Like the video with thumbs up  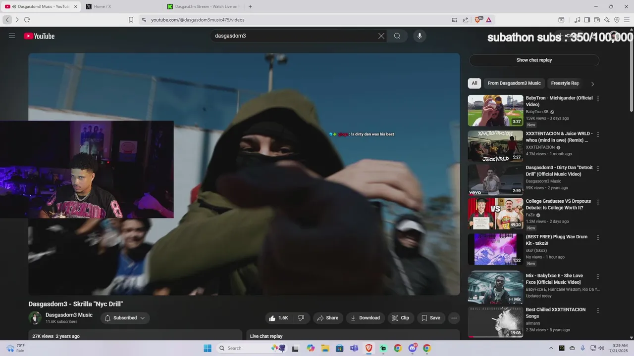click(279, 318)
